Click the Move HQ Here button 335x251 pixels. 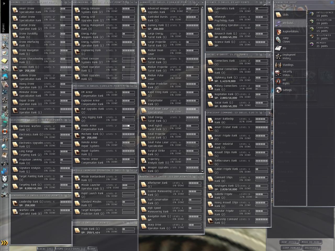click(310, 242)
